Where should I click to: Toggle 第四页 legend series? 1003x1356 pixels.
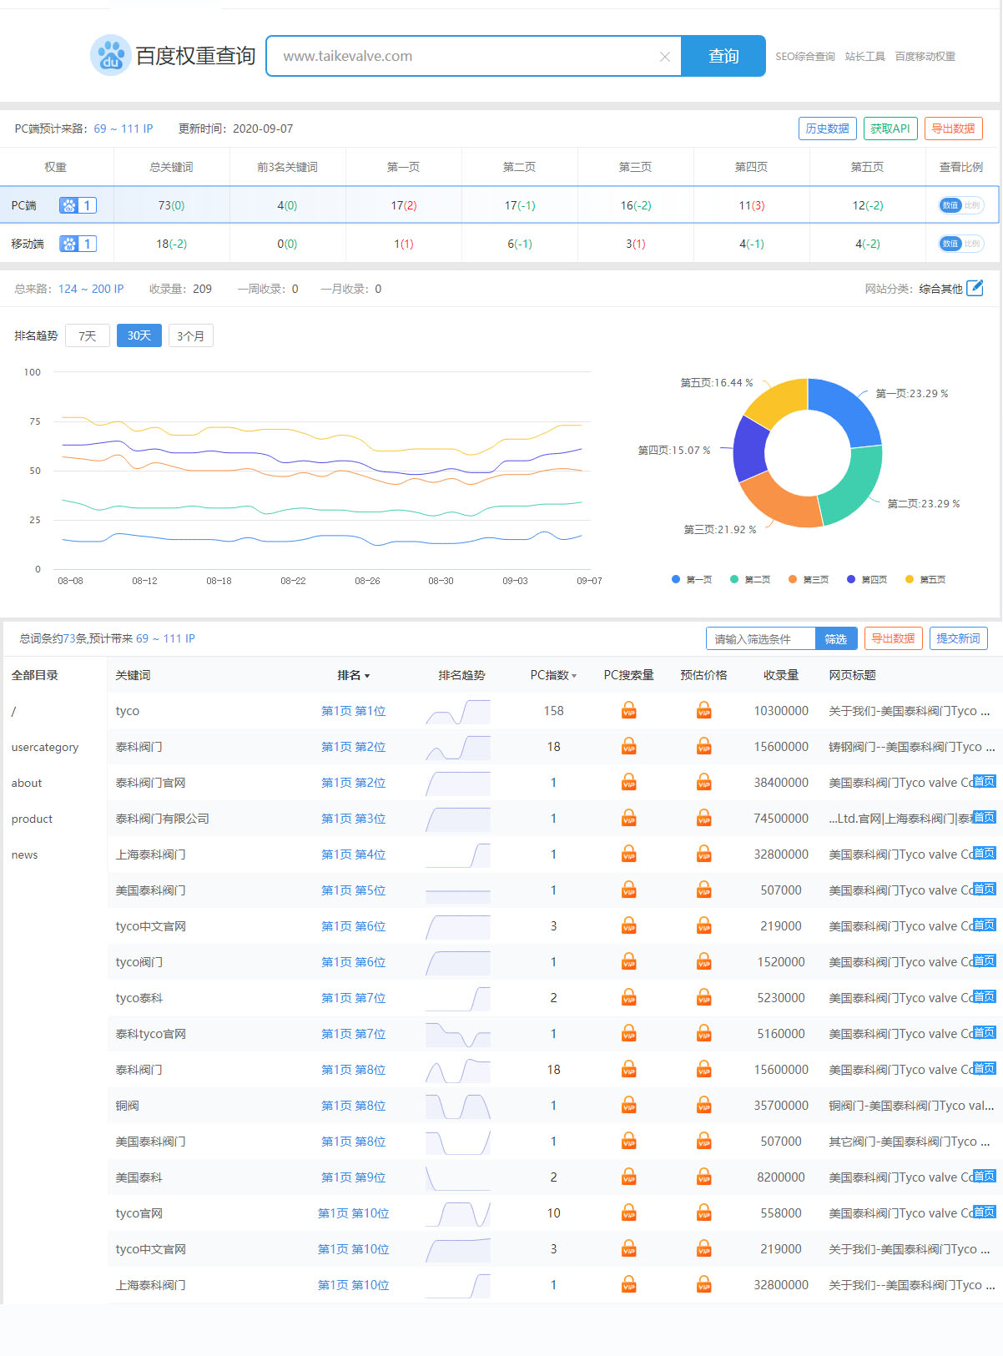[867, 579]
